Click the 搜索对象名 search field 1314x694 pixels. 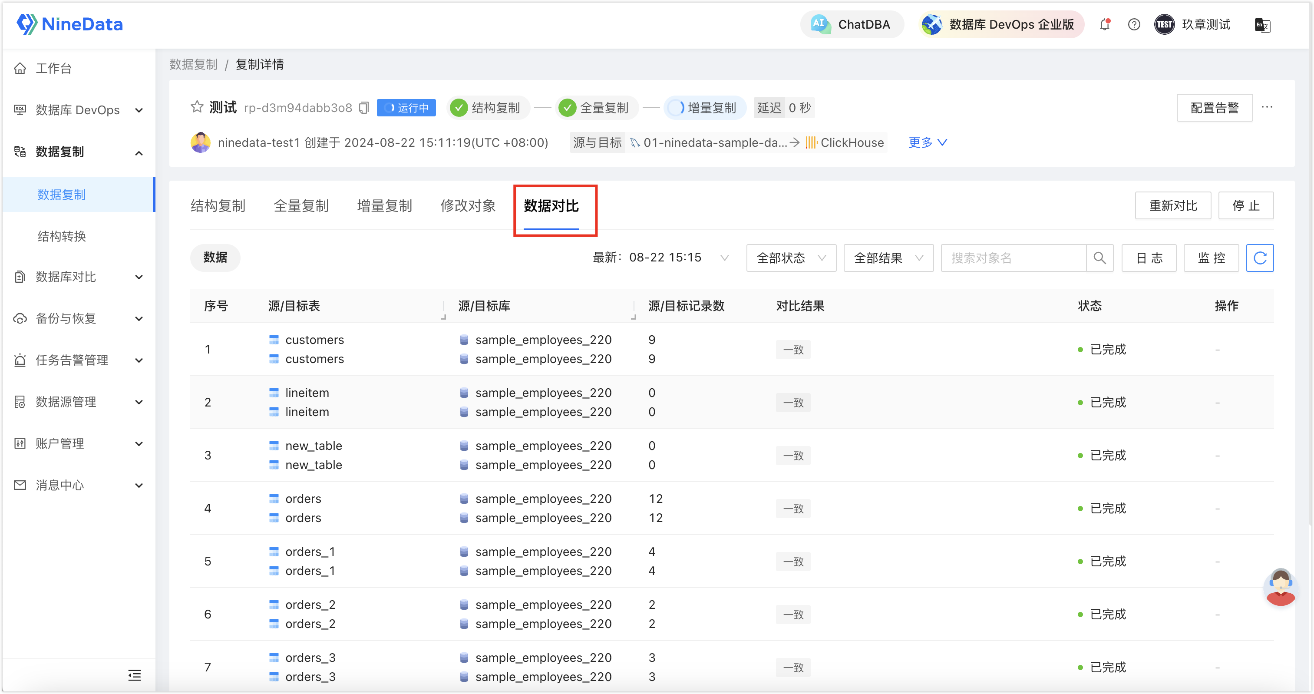pos(1013,258)
